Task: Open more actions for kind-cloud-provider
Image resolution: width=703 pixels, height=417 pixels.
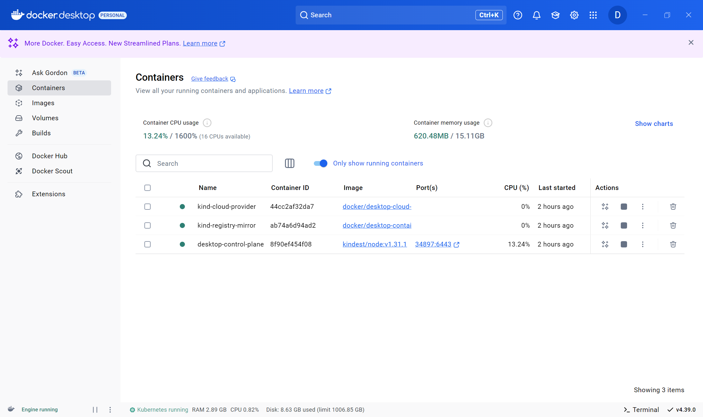Action: pyautogui.click(x=643, y=207)
